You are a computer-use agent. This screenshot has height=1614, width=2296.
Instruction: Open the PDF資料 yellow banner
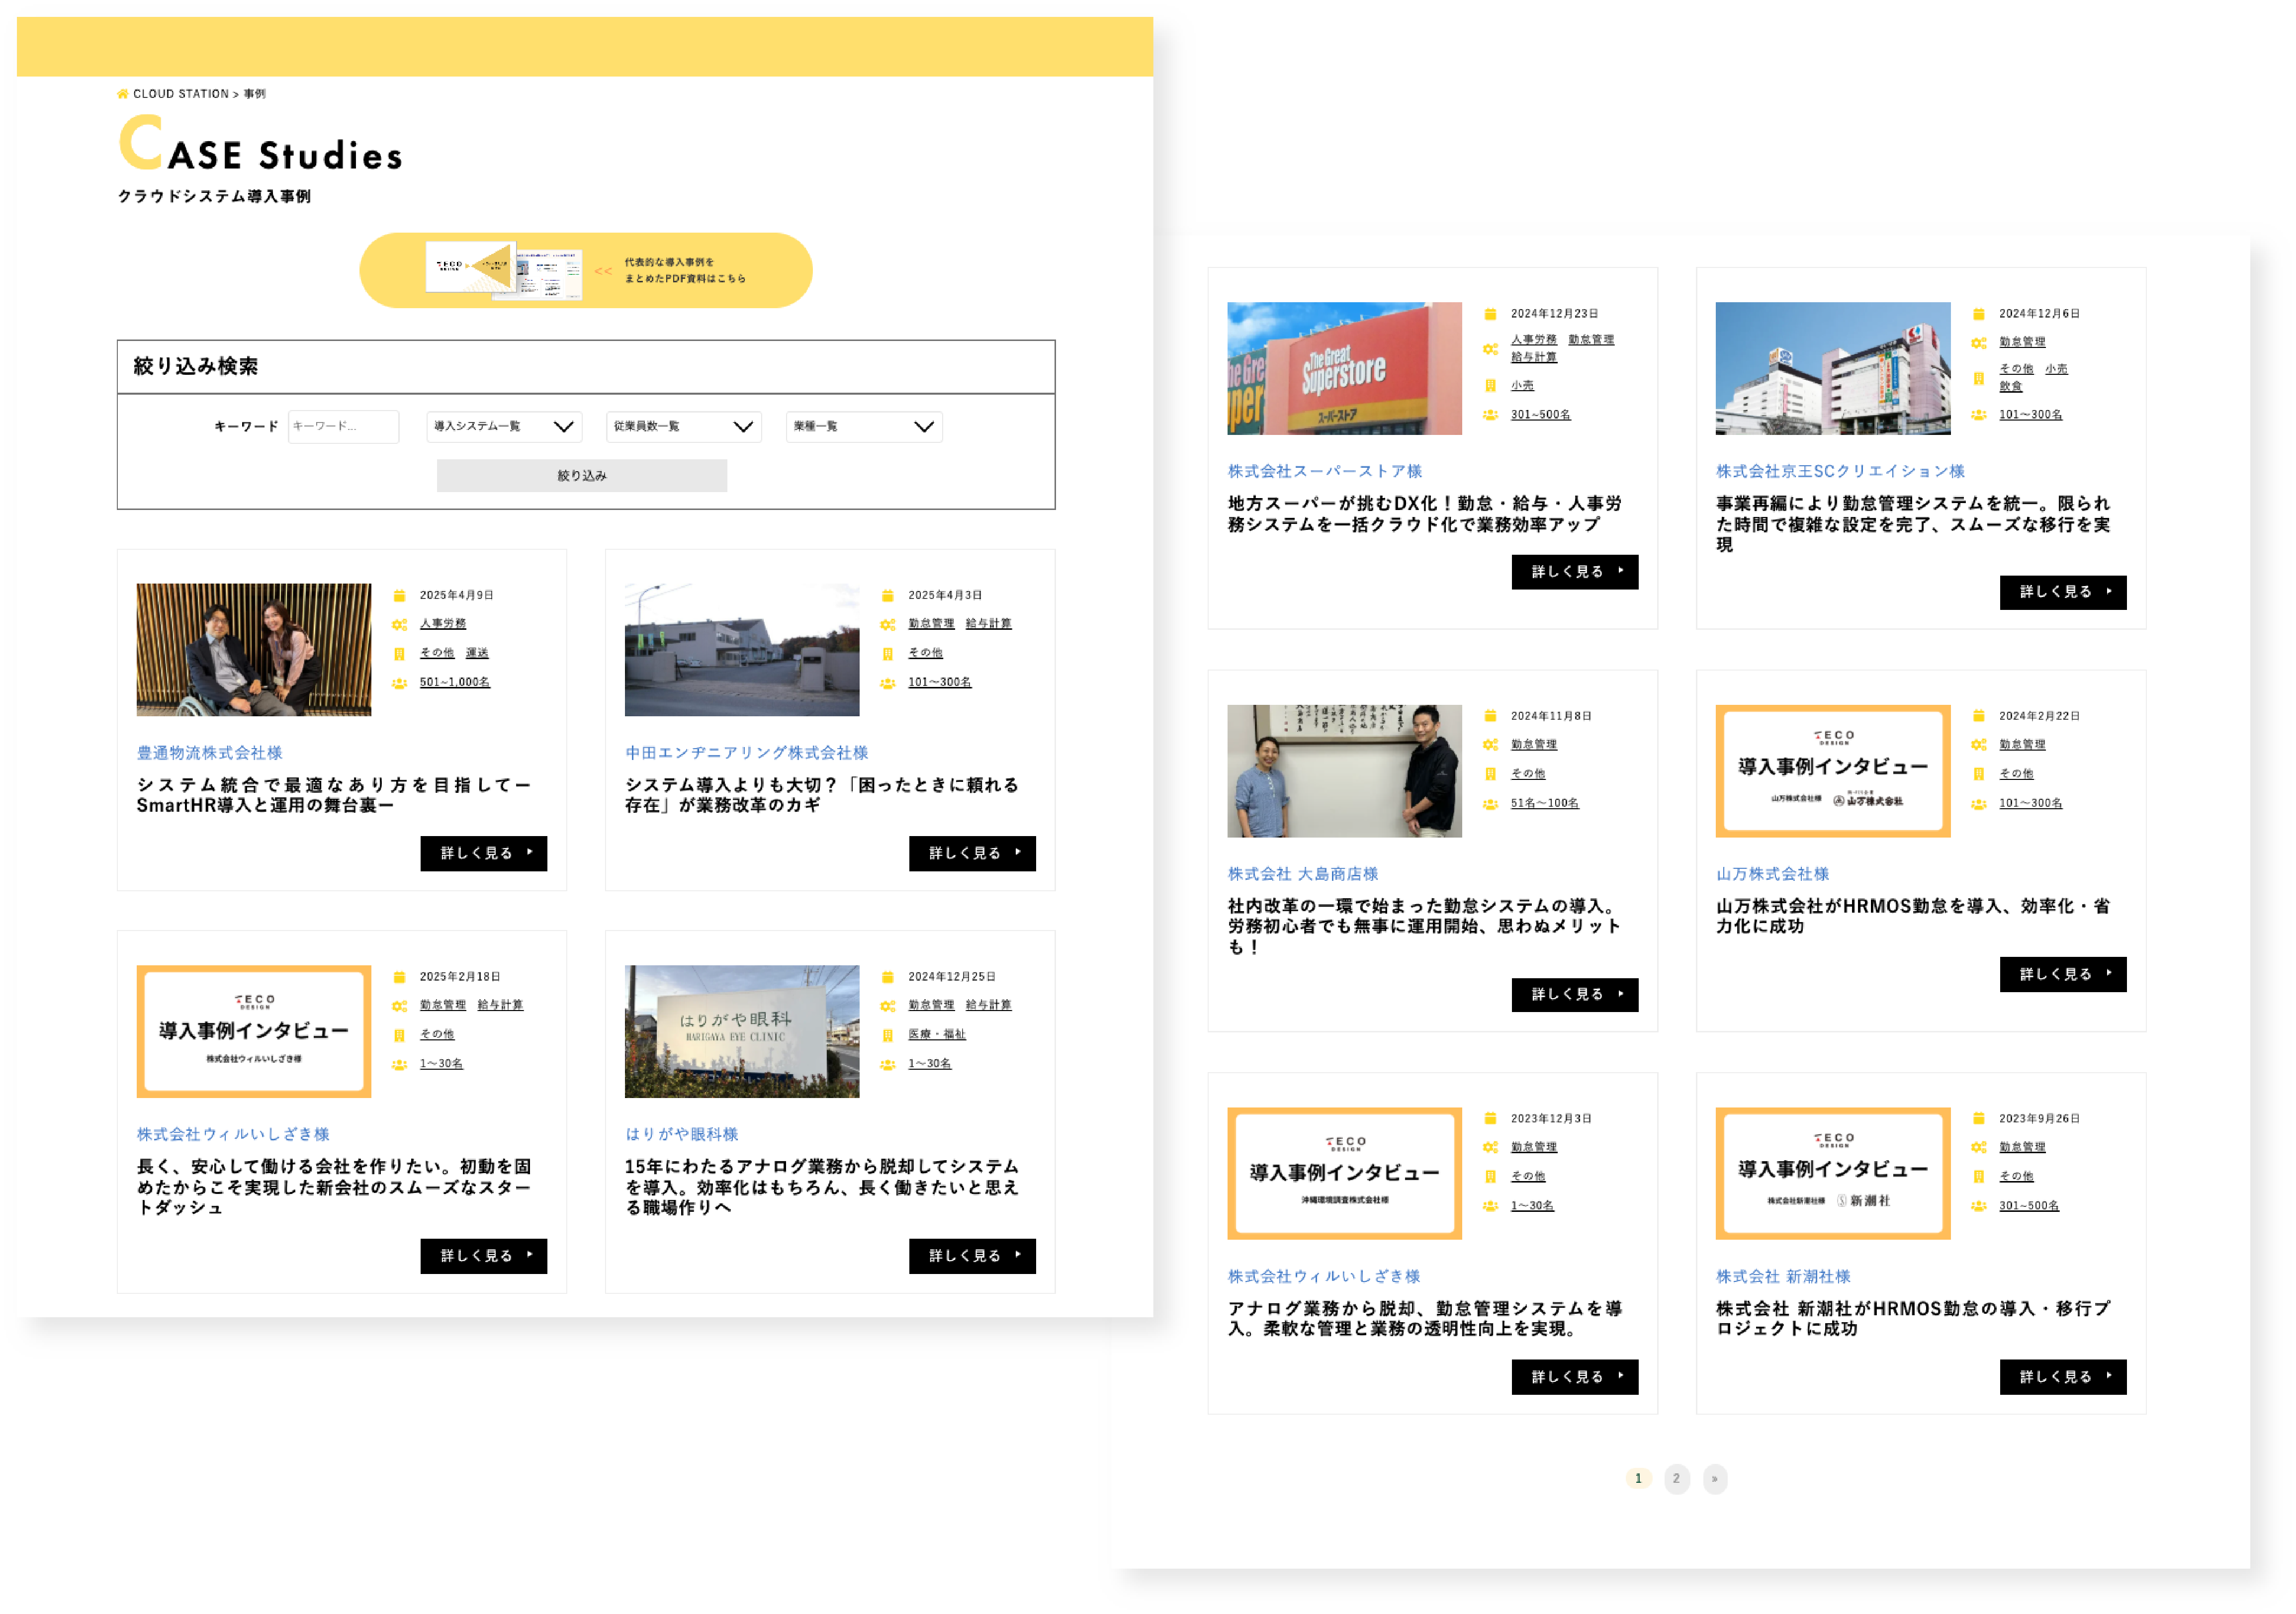click(586, 271)
